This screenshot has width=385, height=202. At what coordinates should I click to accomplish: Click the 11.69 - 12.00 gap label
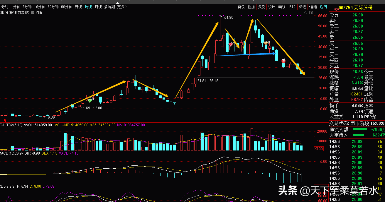pos(92,108)
